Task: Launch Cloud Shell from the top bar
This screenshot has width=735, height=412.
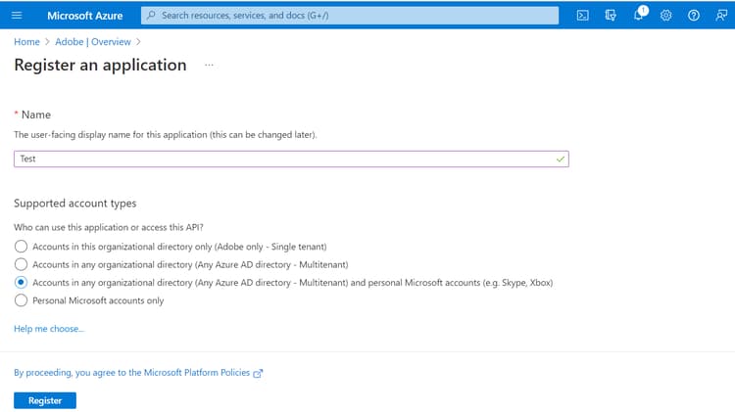Action: pyautogui.click(x=582, y=16)
